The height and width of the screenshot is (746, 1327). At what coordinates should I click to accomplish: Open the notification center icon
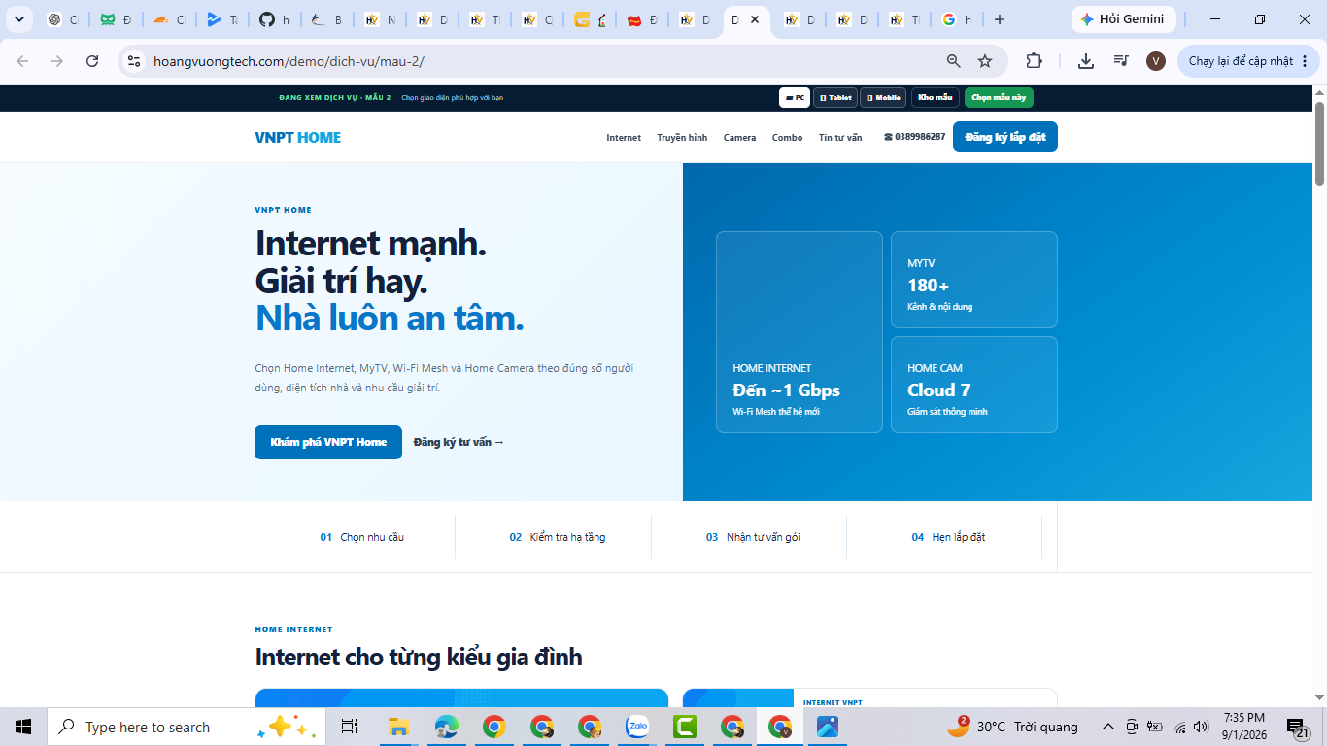pos(1298,728)
